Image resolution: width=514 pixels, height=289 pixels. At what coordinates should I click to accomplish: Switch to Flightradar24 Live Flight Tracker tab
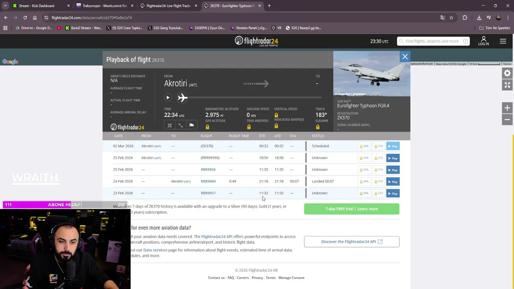(168, 6)
